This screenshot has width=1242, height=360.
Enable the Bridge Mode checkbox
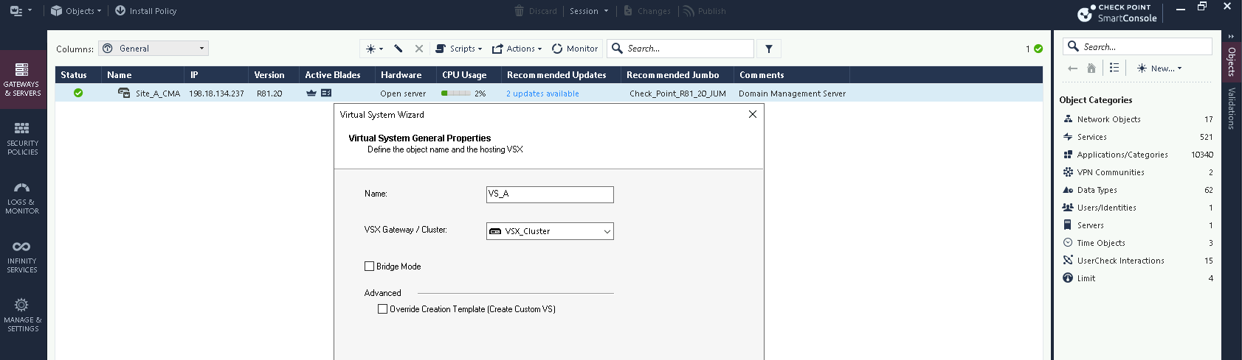click(x=370, y=267)
